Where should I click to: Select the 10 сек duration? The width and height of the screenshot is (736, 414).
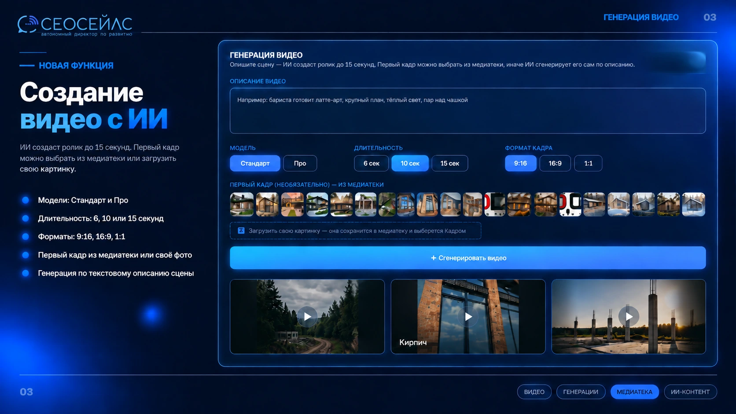(410, 163)
